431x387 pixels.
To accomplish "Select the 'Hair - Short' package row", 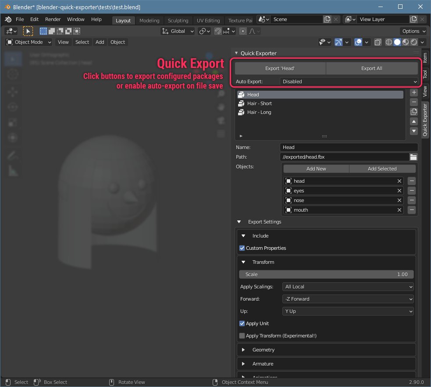I will pyautogui.click(x=320, y=103).
